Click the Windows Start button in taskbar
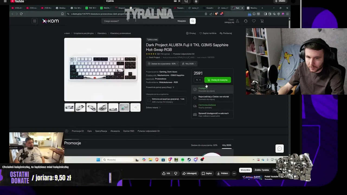 click(x=98, y=160)
